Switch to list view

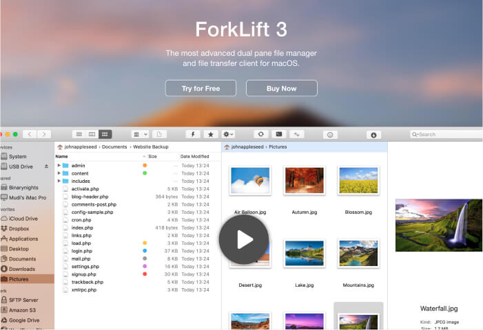[79, 134]
